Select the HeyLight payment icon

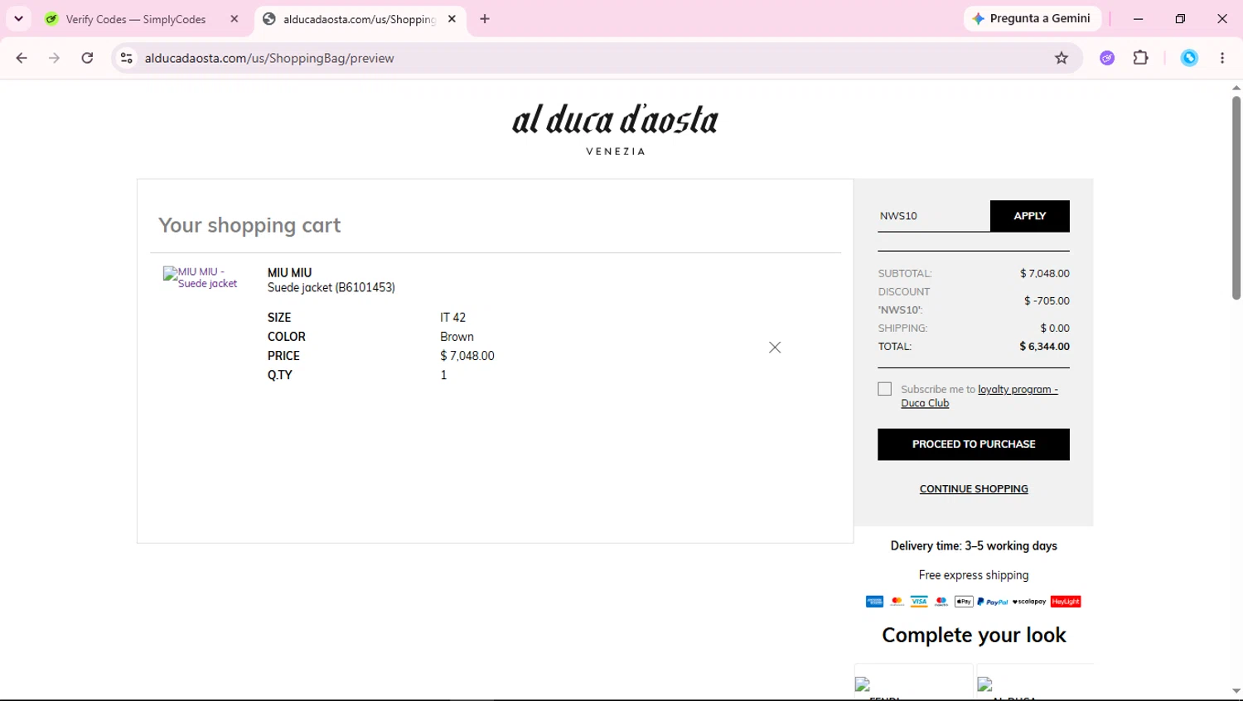pyautogui.click(x=1066, y=602)
